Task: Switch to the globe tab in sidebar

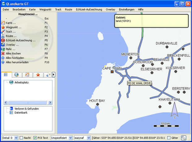Action: coord(16,74)
